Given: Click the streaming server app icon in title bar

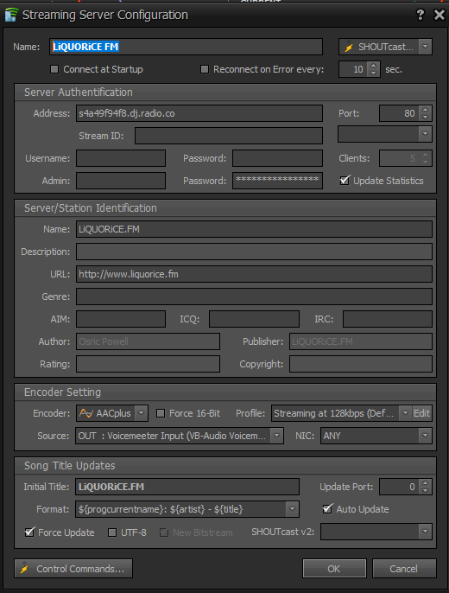Looking at the screenshot, I should [x=11, y=15].
